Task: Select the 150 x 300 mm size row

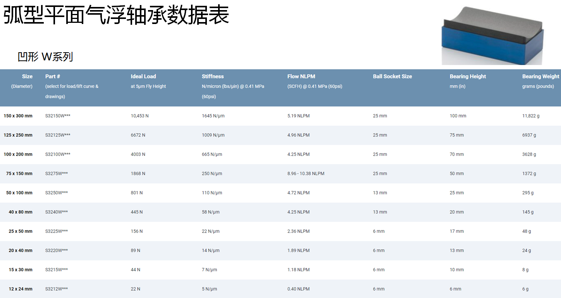Action: 18,116
